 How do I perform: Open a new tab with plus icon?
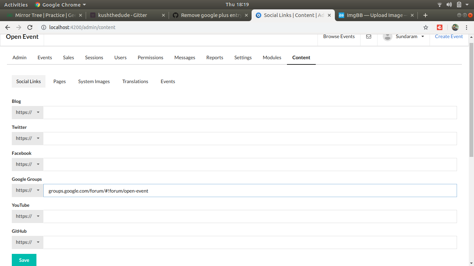tap(425, 15)
